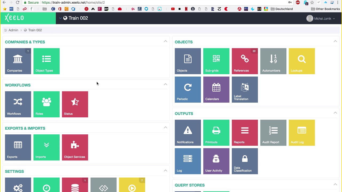The image size is (342, 192).
Task: Open the Log tile
Action: tap(188, 161)
